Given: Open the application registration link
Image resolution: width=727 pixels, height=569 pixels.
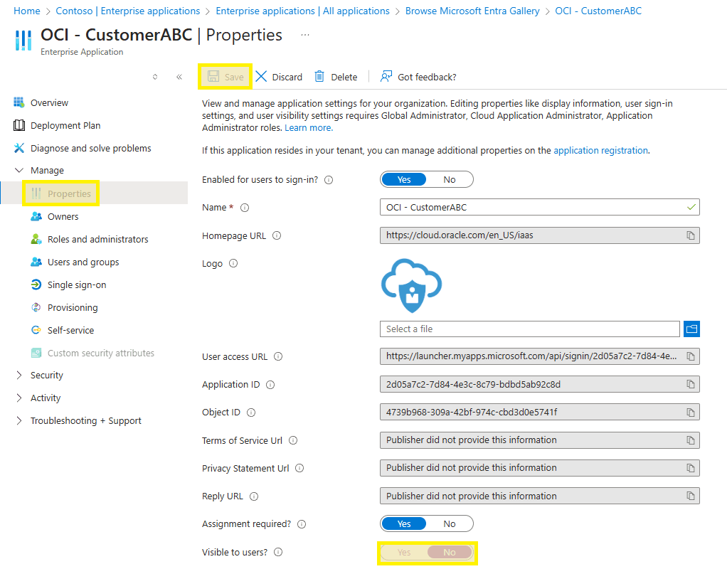Looking at the screenshot, I should click(x=600, y=150).
